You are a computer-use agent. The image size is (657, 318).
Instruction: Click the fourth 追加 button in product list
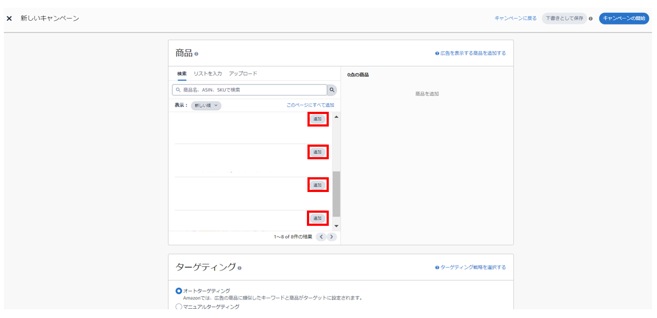point(317,218)
